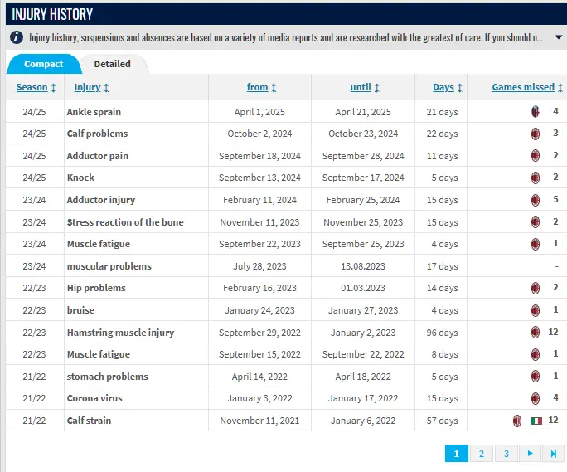Click the club crest in the Corona virus row
Viewport: 567px width, 472px height.
click(x=535, y=398)
